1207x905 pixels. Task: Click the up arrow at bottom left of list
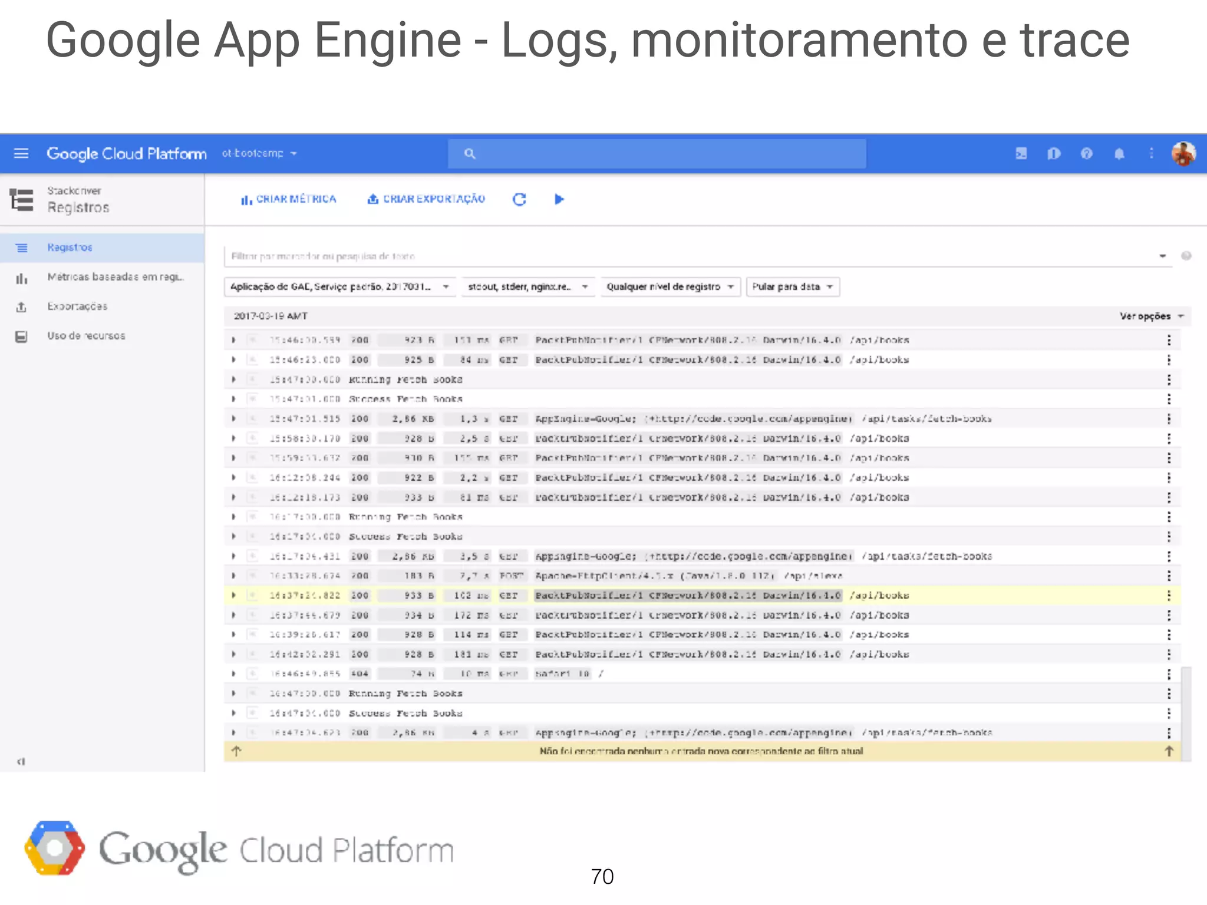[236, 751]
